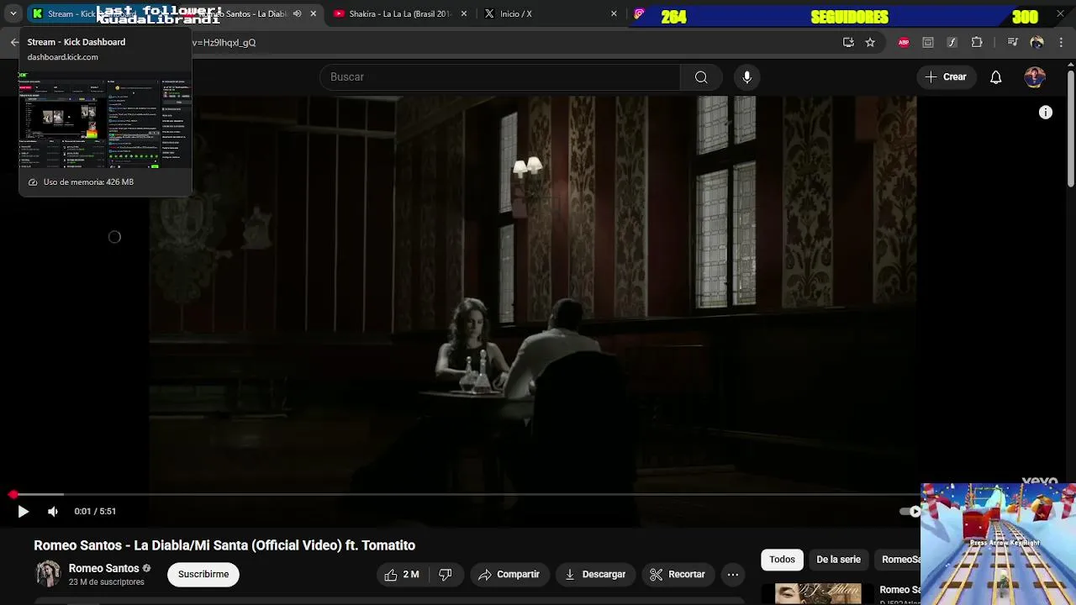Image resolution: width=1076 pixels, height=605 pixels.
Task: Open YouTube notifications bell
Action: click(x=995, y=77)
